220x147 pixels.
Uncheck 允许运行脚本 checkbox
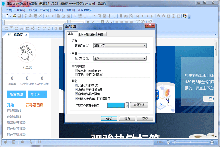click(x=76, y=85)
